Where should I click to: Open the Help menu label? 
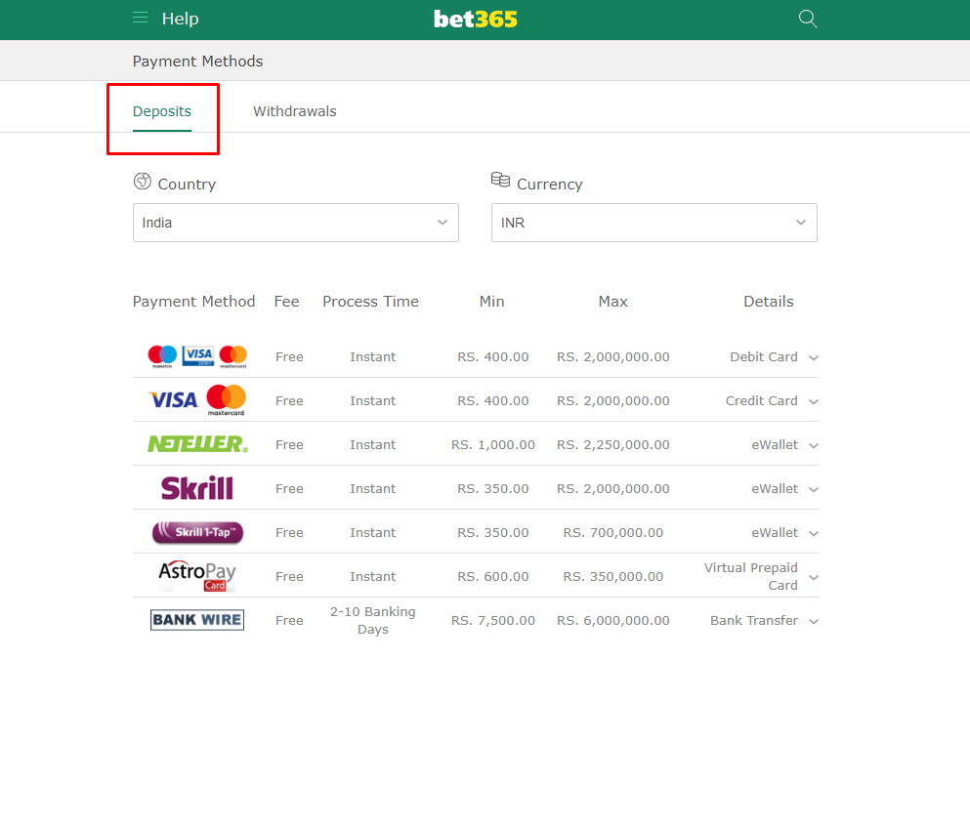tap(180, 19)
